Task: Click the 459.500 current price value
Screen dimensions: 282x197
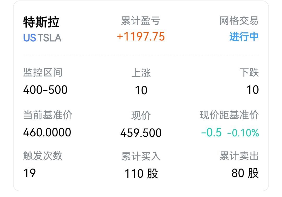Action: [141, 133]
